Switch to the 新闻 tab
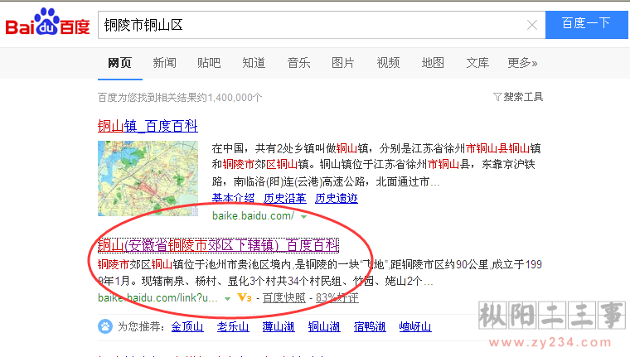 coord(164,63)
